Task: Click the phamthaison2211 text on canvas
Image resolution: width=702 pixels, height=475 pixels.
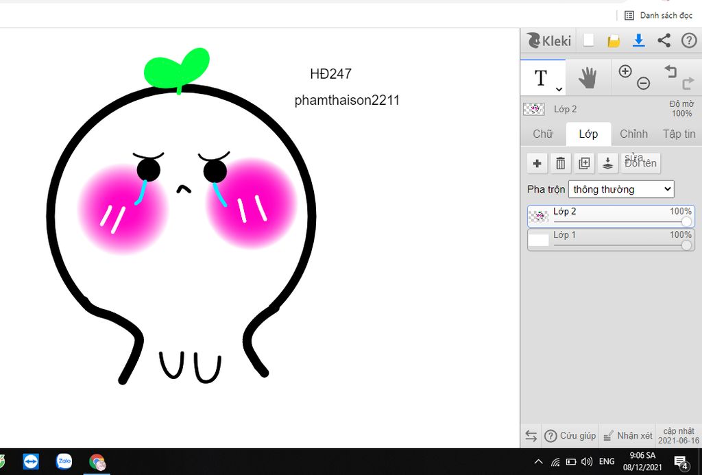Action: pyautogui.click(x=347, y=100)
